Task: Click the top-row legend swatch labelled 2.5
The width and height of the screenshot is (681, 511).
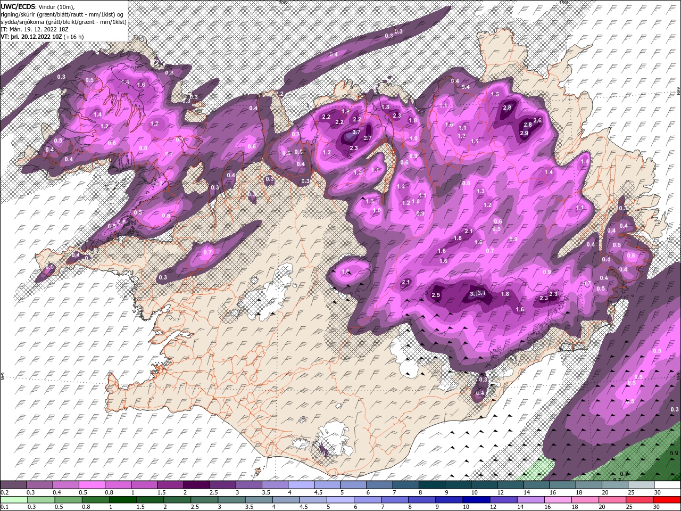Action: click(x=222, y=485)
